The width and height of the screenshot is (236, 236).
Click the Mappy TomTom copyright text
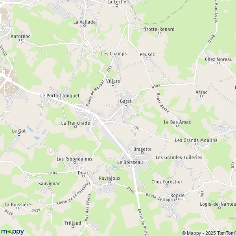[209, 233]
